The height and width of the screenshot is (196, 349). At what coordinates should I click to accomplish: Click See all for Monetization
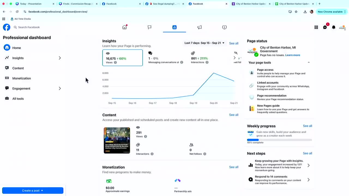coord(234,167)
